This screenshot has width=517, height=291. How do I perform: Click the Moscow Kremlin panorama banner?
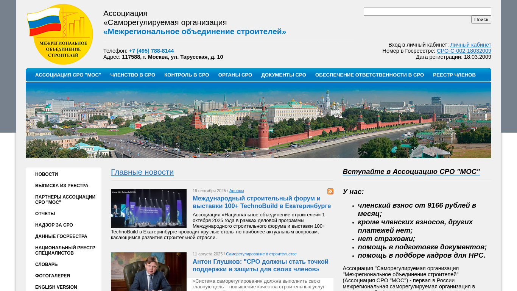[x=258, y=120]
